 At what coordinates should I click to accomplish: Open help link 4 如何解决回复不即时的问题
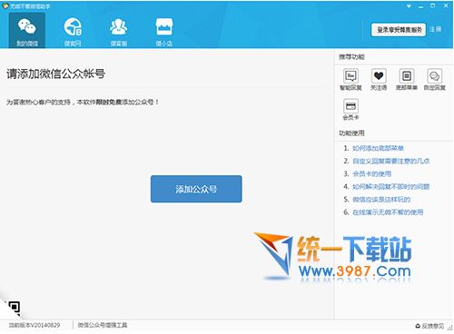tap(390, 187)
